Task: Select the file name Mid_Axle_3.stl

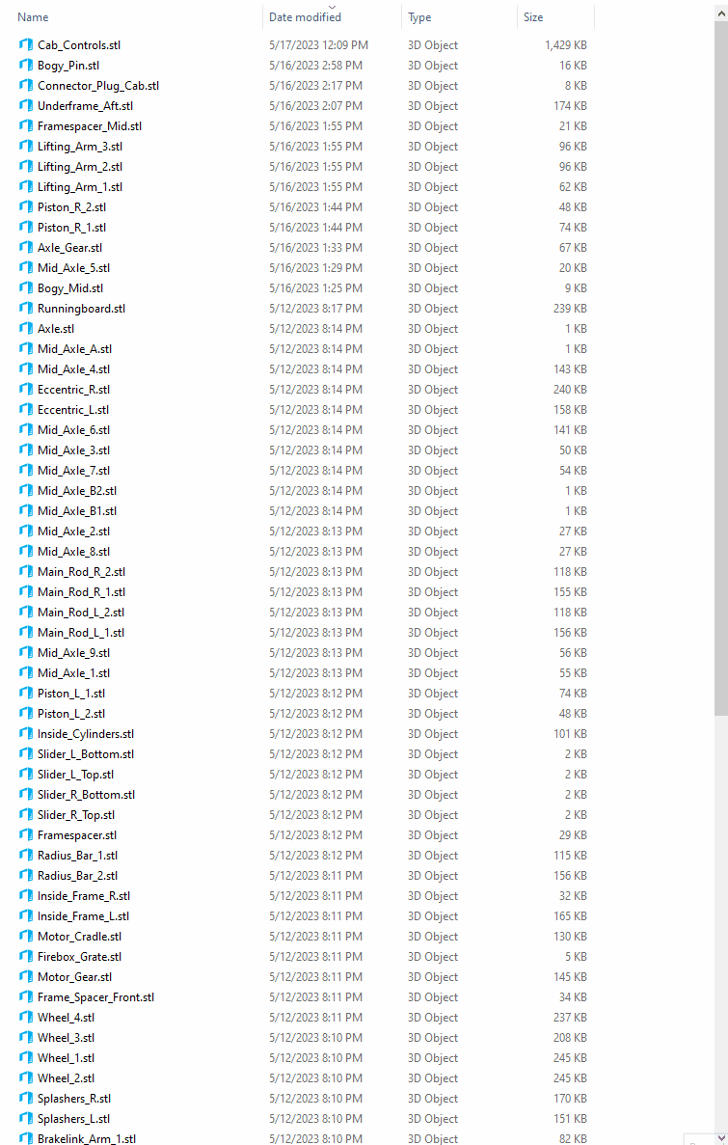Action: click(x=73, y=450)
